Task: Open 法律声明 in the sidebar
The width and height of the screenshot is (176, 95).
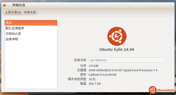Action: pyautogui.click(x=31, y=39)
